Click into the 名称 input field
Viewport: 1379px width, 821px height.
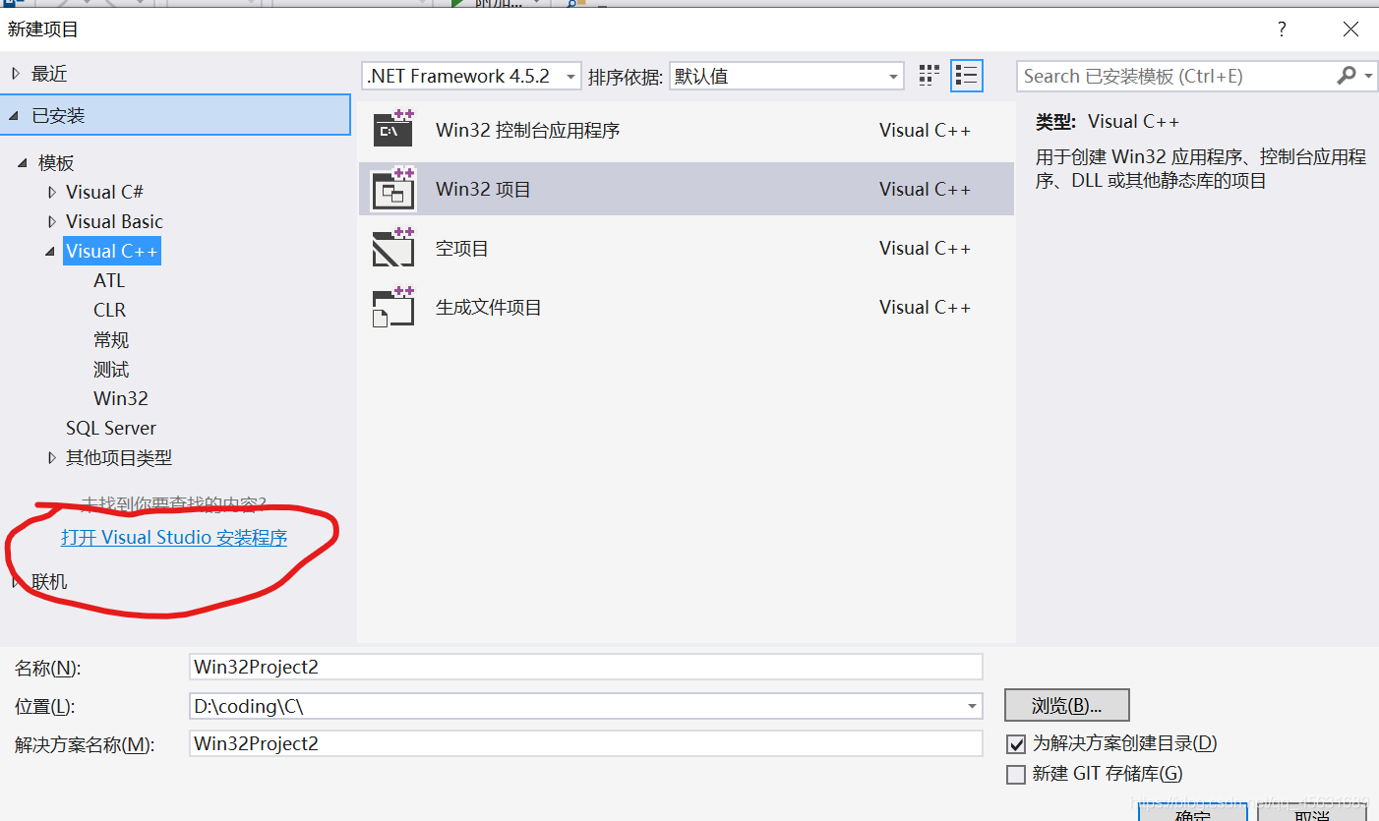click(586, 667)
